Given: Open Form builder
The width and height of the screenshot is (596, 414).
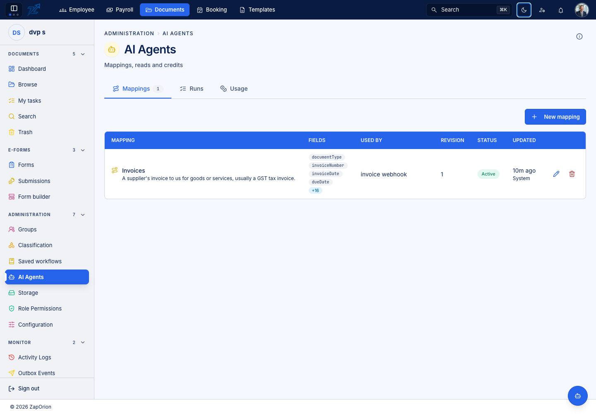Looking at the screenshot, I should point(47,197).
